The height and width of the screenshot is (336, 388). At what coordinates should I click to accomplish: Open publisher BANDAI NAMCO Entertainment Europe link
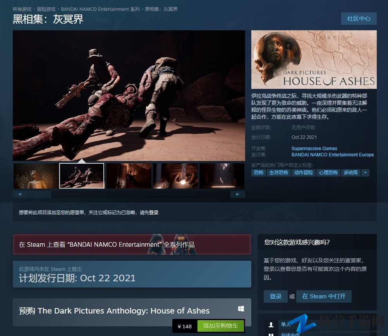point(333,155)
